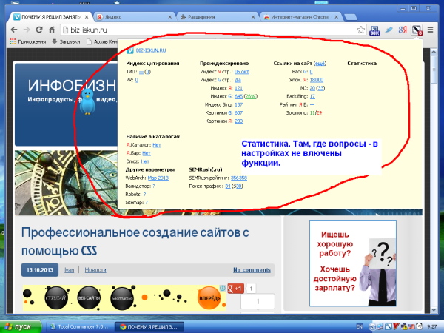Open the Архив Кни bookmark
Screen dimensions: 444x333
[x=102, y=41]
